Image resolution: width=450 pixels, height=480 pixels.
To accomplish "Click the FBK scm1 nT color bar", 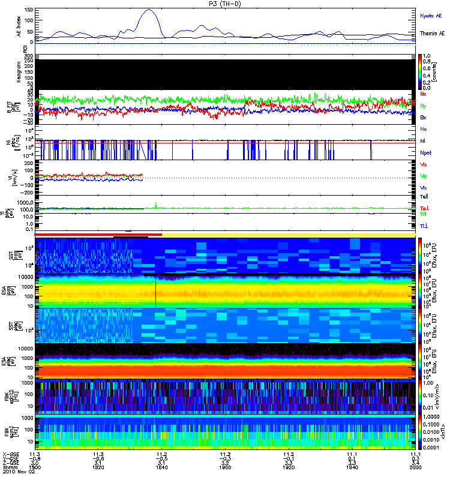I will 420,431.
